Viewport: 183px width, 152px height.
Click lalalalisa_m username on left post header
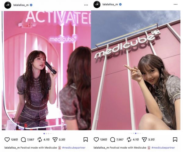21,5
